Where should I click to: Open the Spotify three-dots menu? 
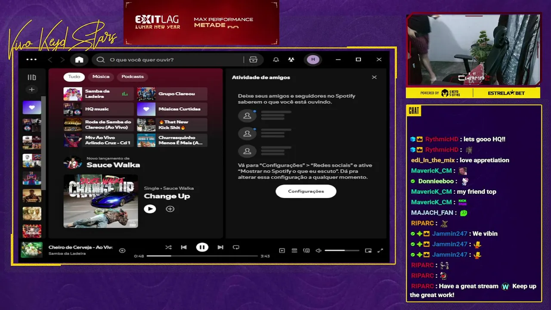click(31, 59)
